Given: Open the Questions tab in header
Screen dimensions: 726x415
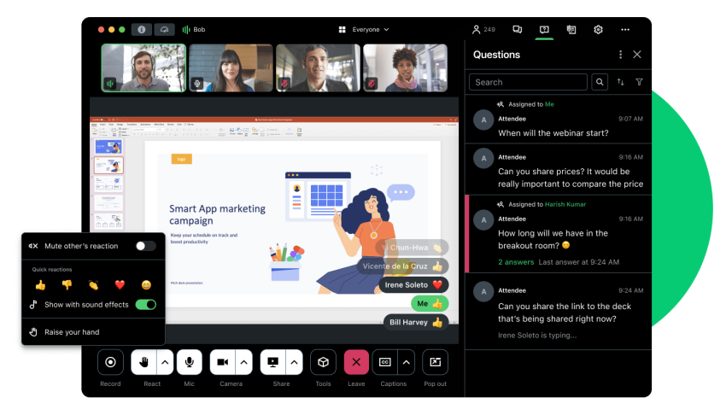Looking at the screenshot, I should (x=544, y=30).
